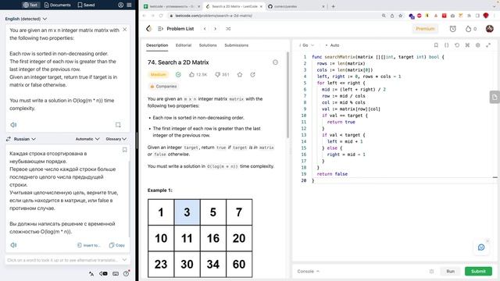The image size is (500, 281).
Task: Open the DeepL help icon with red dot
Action: 127,273
